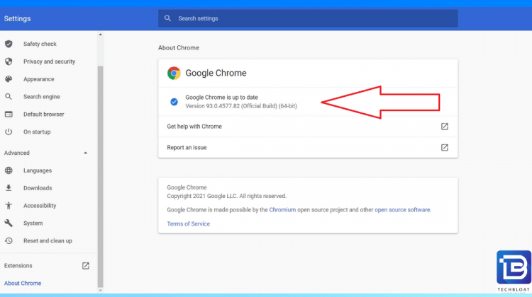The width and height of the screenshot is (532, 297).
Task: Open the open source software link
Action: (402, 210)
